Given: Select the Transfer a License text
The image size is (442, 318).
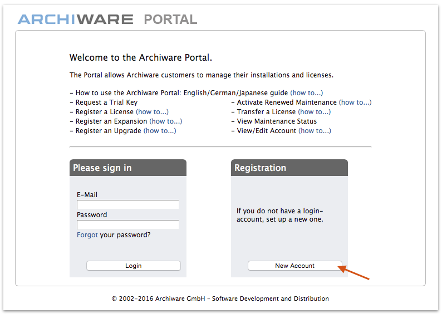Looking at the screenshot, I should (x=266, y=112).
